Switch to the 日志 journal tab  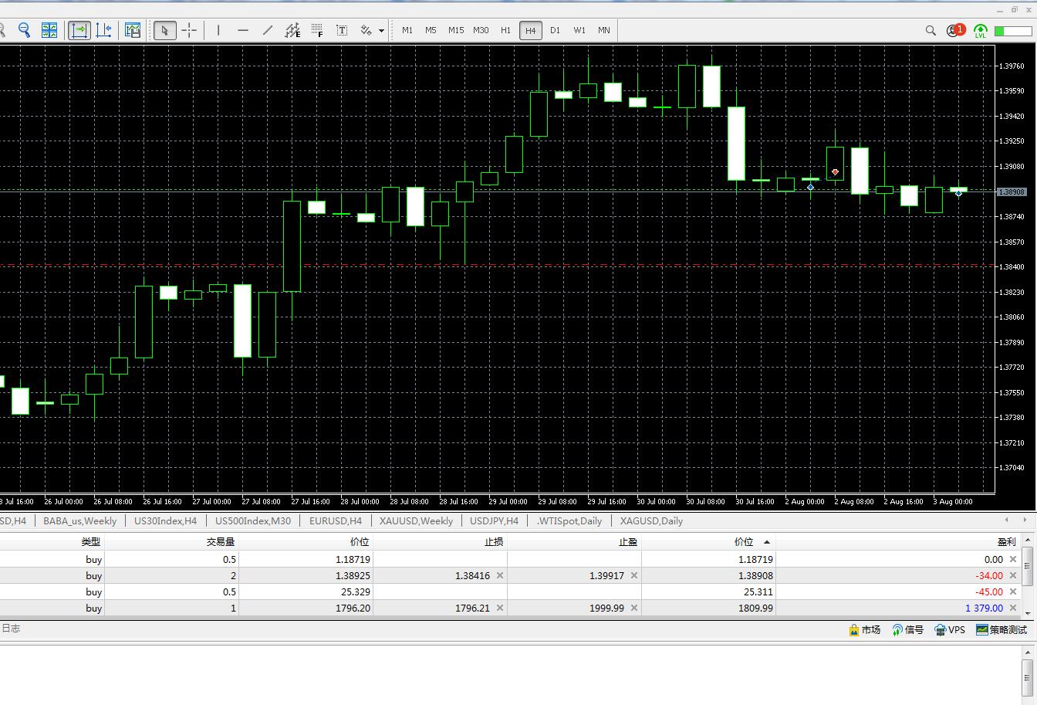[11, 629]
